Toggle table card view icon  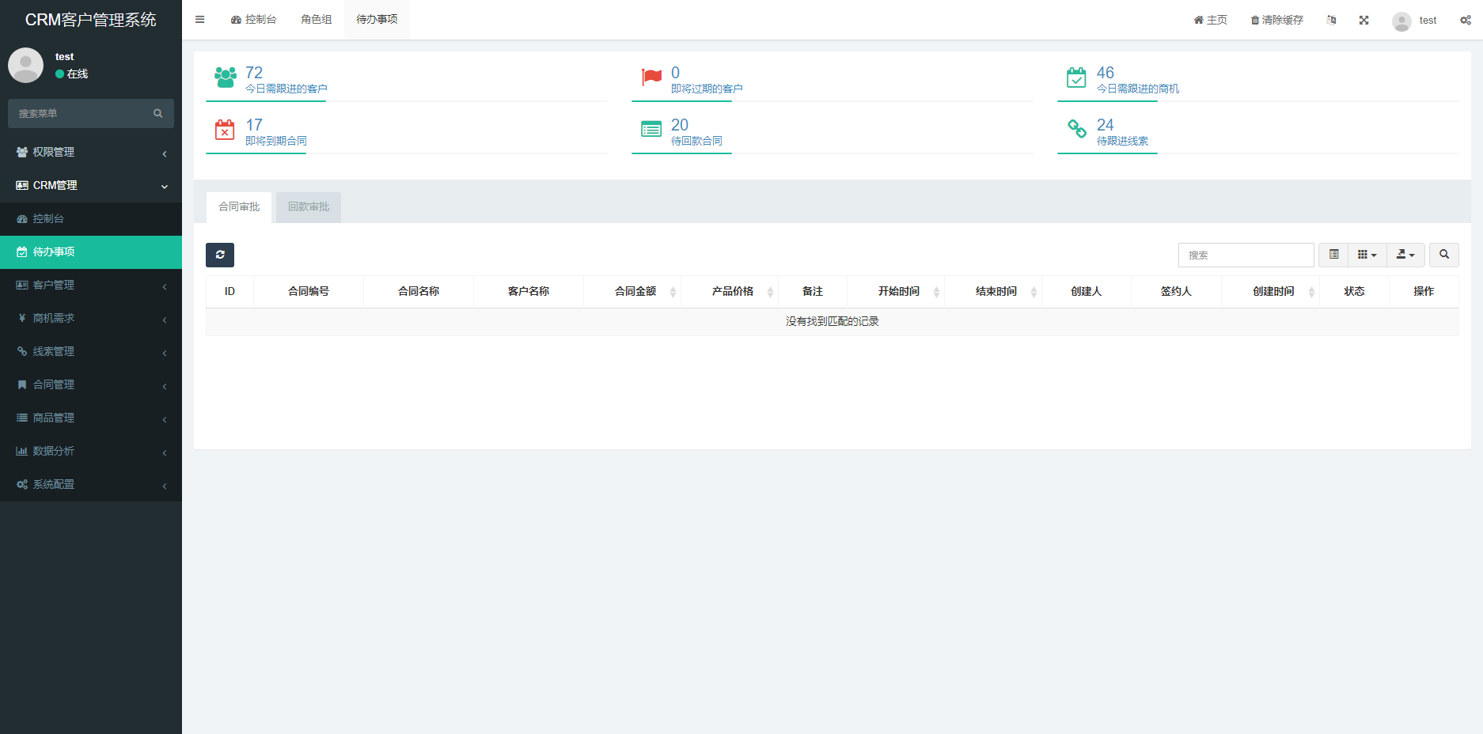pos(1333,255)
